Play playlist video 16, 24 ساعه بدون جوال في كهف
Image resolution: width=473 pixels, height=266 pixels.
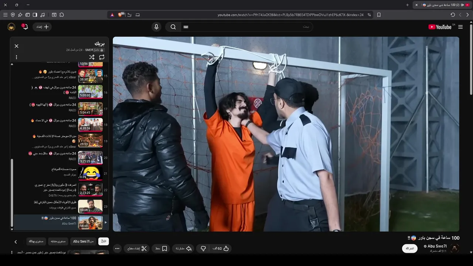pos(61,92)
